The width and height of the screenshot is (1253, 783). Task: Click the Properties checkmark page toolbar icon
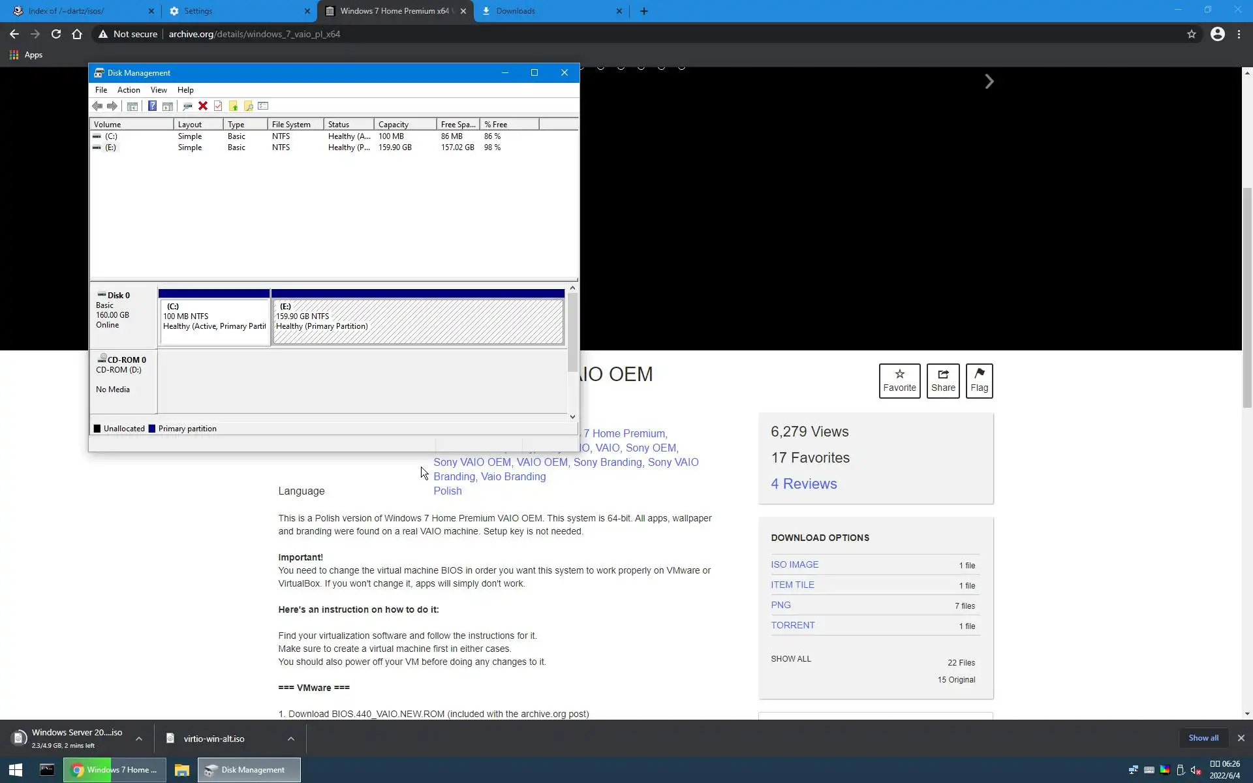tap(218, 106)
